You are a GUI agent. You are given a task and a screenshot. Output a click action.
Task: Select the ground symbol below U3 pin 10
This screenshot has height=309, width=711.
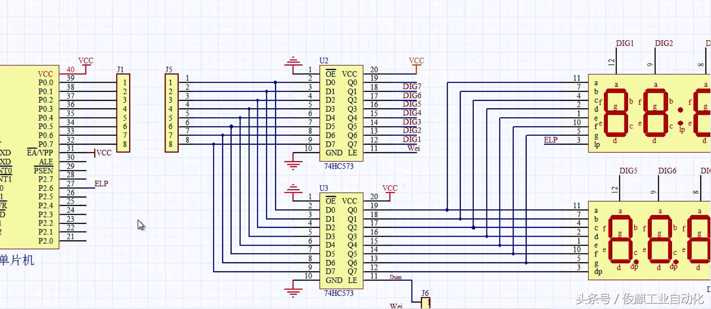click(293, 292)
